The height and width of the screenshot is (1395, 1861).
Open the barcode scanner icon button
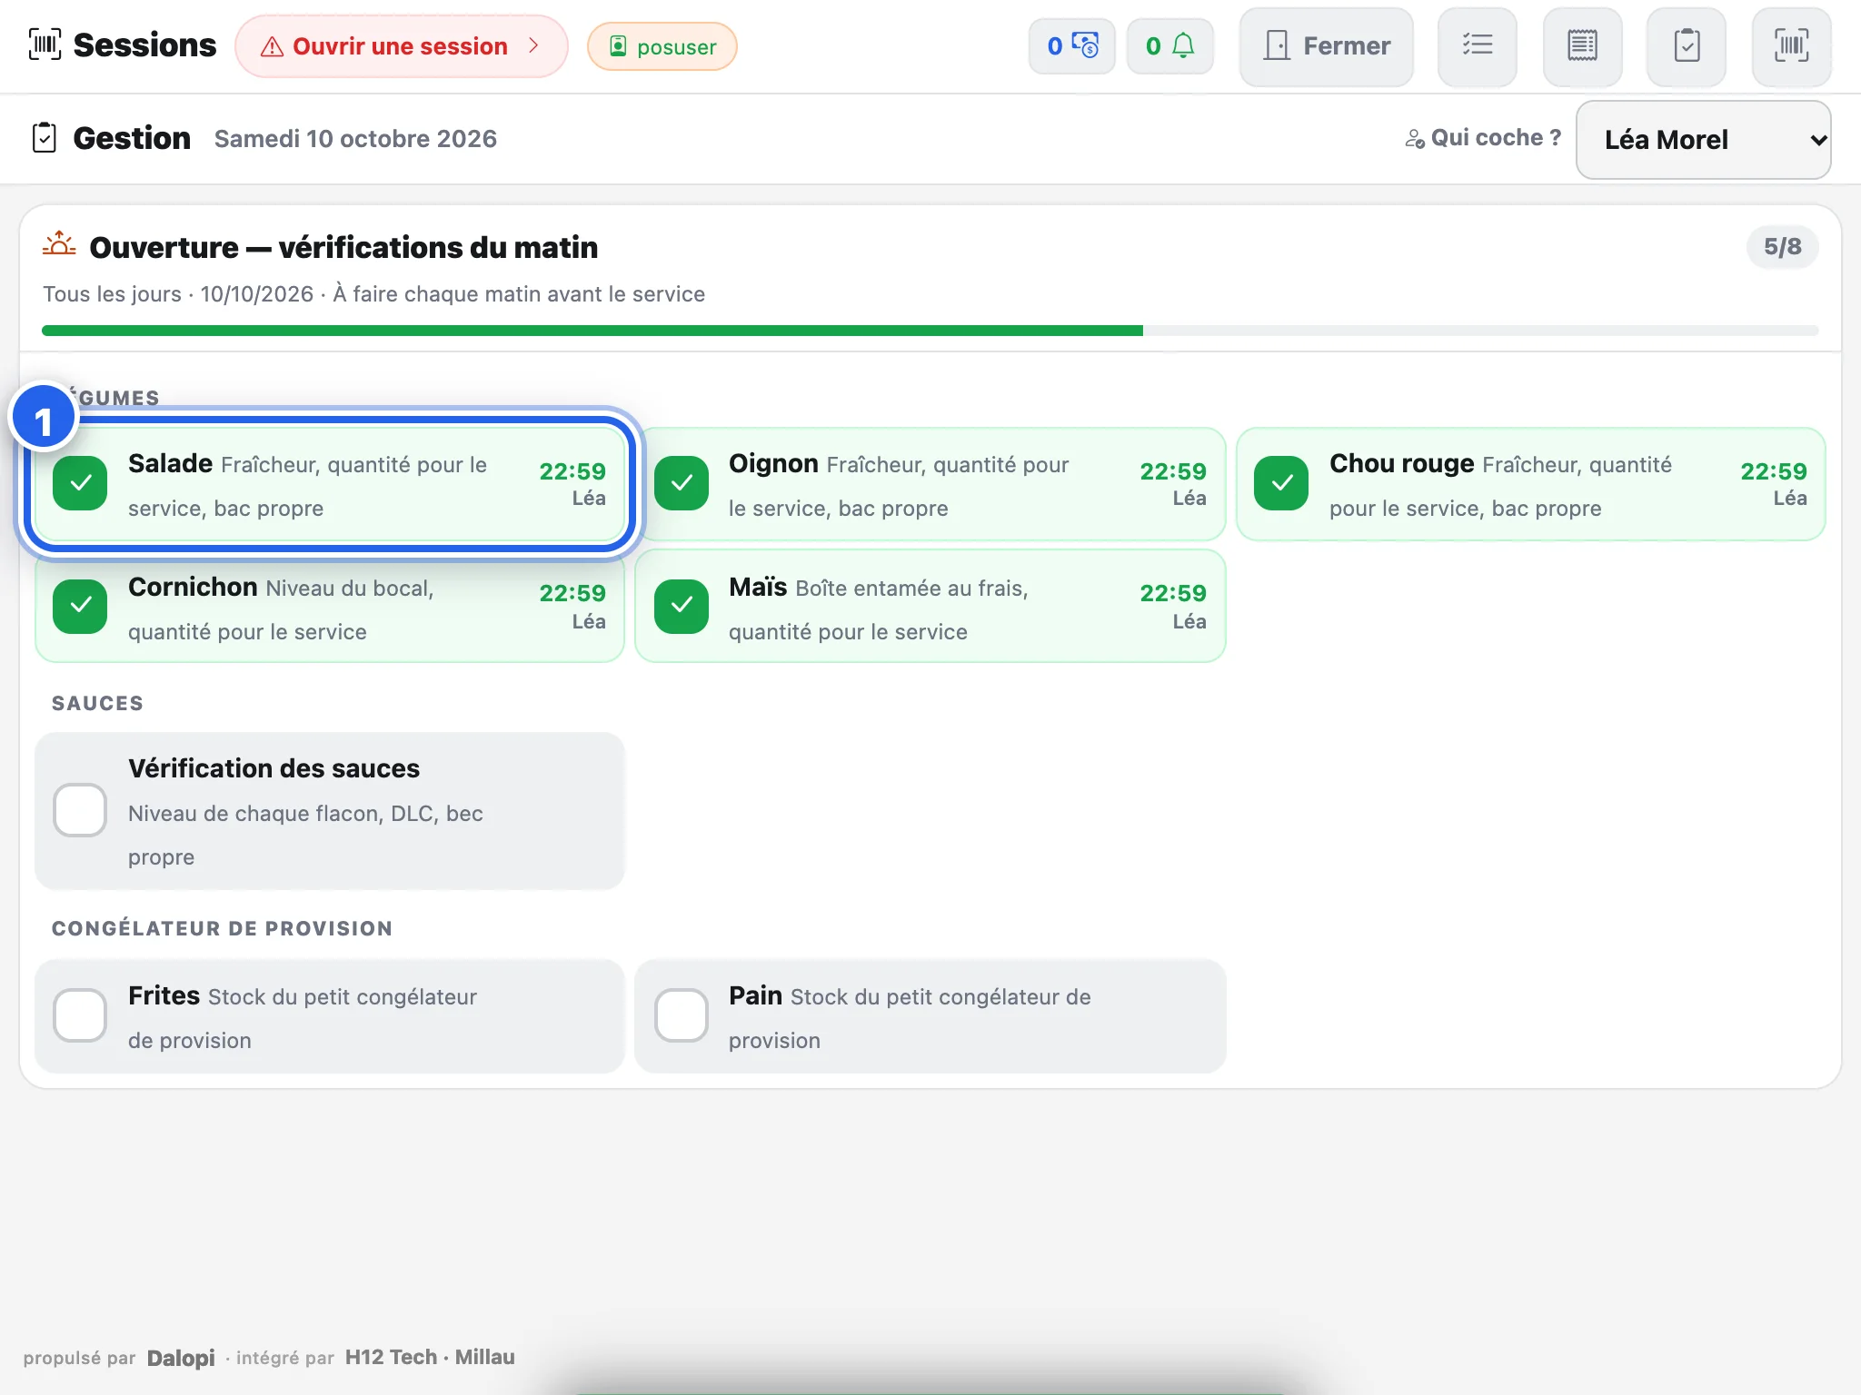point(1791,45)
